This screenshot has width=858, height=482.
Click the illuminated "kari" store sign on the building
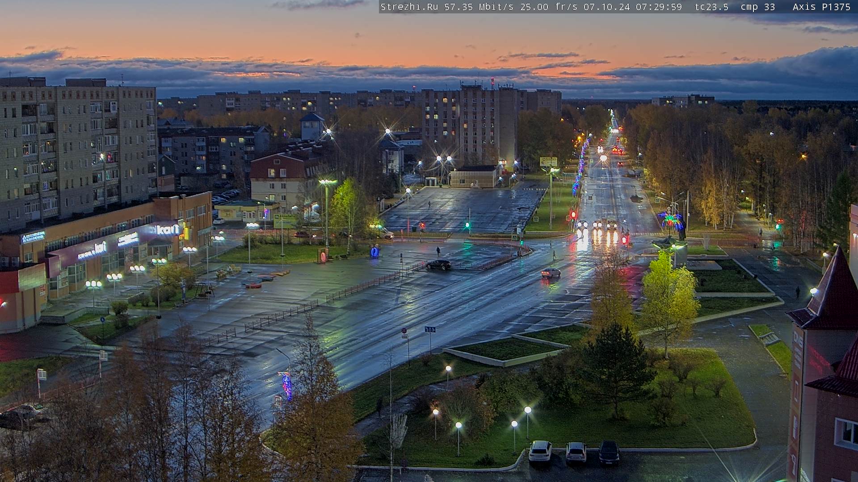coord(167,229)
